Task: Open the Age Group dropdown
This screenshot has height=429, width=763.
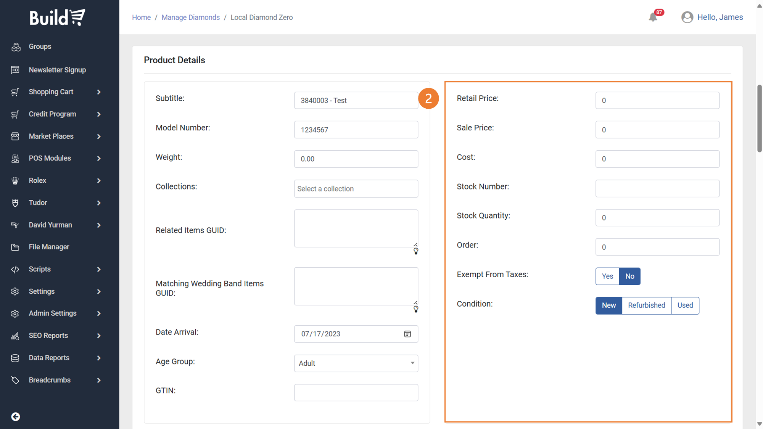Action: (x=356, y=363)
